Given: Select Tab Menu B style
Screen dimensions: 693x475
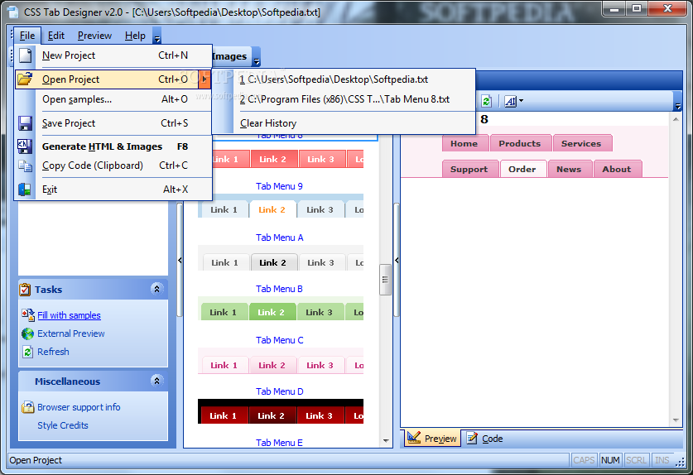Looking at the screenshot, I should 279,289.
